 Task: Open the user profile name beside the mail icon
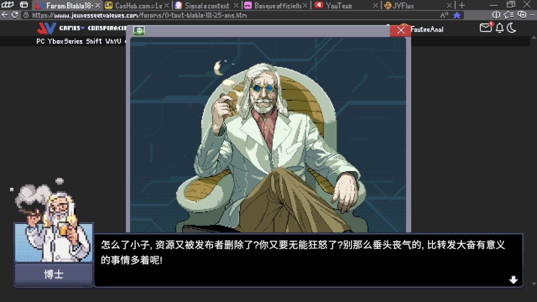[427, 29]
